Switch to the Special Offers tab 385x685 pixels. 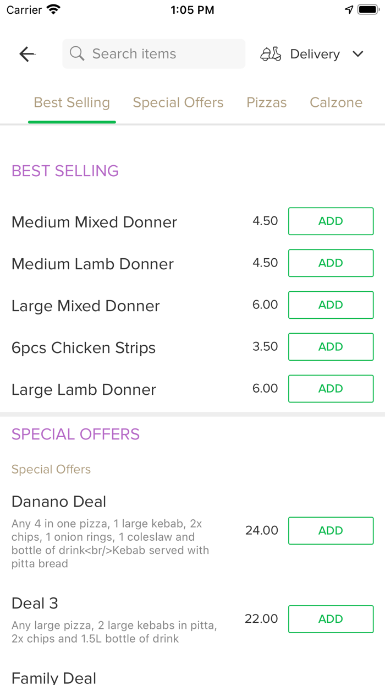tap(178, 102)
